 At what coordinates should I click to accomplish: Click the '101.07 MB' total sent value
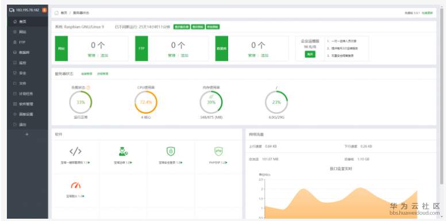pyautogui.click(x=270, y=159)
